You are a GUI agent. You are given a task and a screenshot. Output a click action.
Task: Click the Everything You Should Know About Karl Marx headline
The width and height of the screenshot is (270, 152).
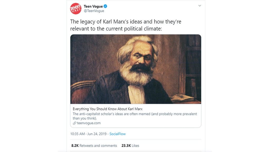[x=108, y=109]
